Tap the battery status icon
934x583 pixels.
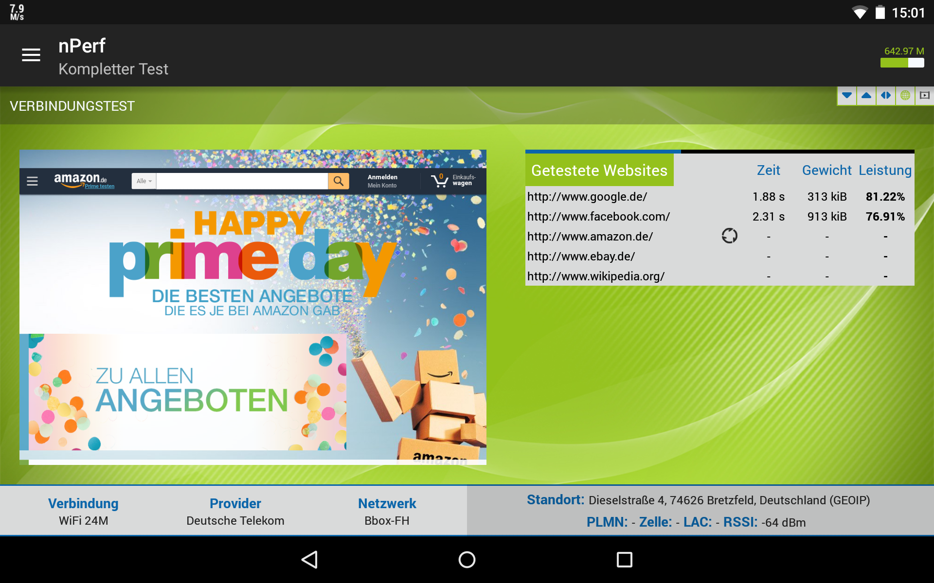[x=880, y=12]
